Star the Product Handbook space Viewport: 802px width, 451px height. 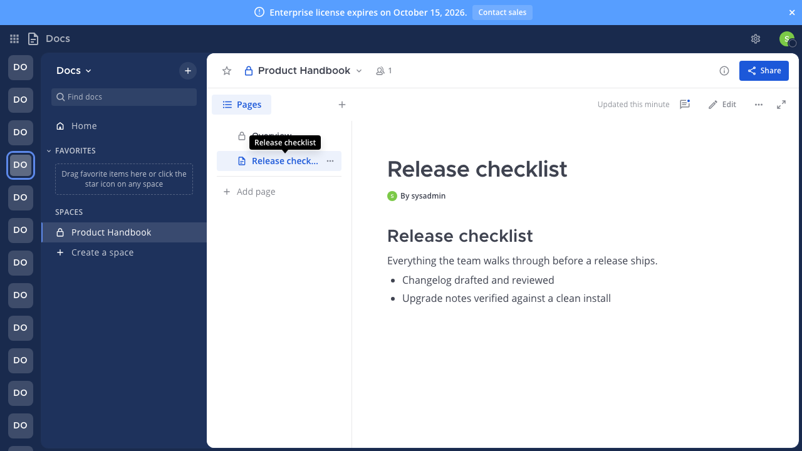[x=227, y=71]
